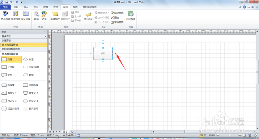
Task: Switch to the 开始 tab
Action: coord(16,7)
